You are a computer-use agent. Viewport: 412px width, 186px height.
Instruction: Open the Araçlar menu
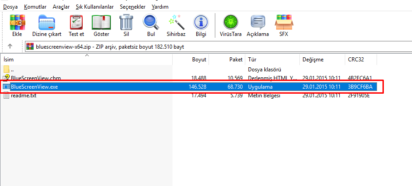pos(61,7)
